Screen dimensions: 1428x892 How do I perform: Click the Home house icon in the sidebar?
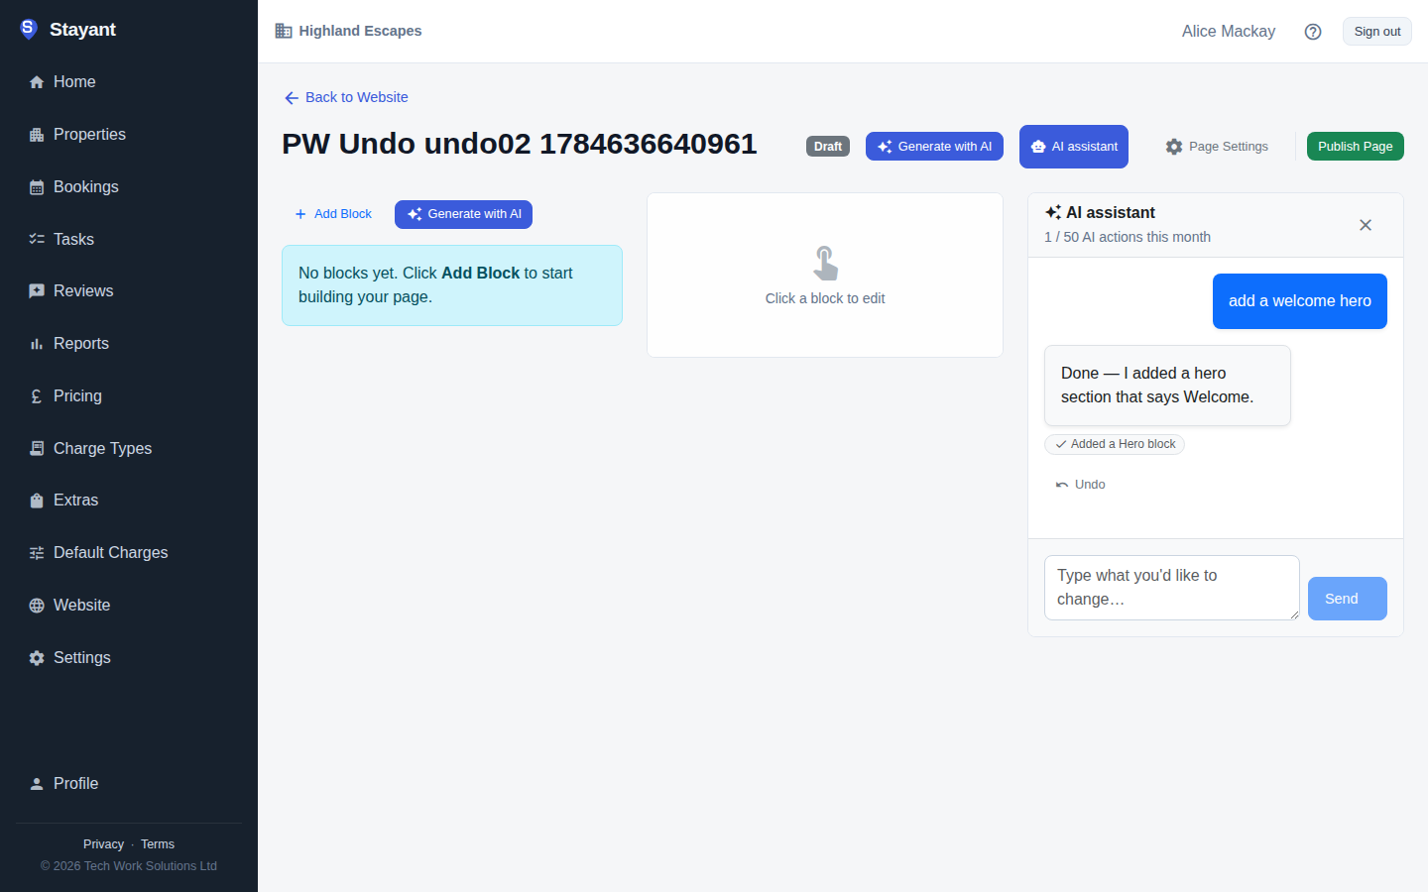37,82
